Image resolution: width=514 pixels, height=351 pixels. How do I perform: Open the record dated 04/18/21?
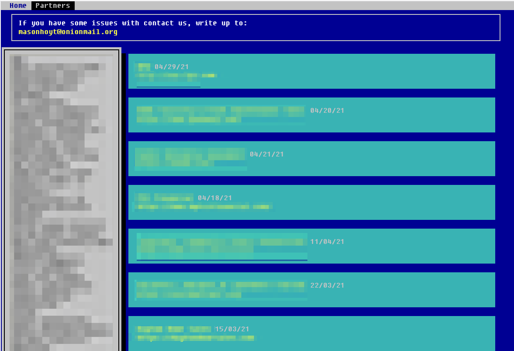tap(311, 202)
